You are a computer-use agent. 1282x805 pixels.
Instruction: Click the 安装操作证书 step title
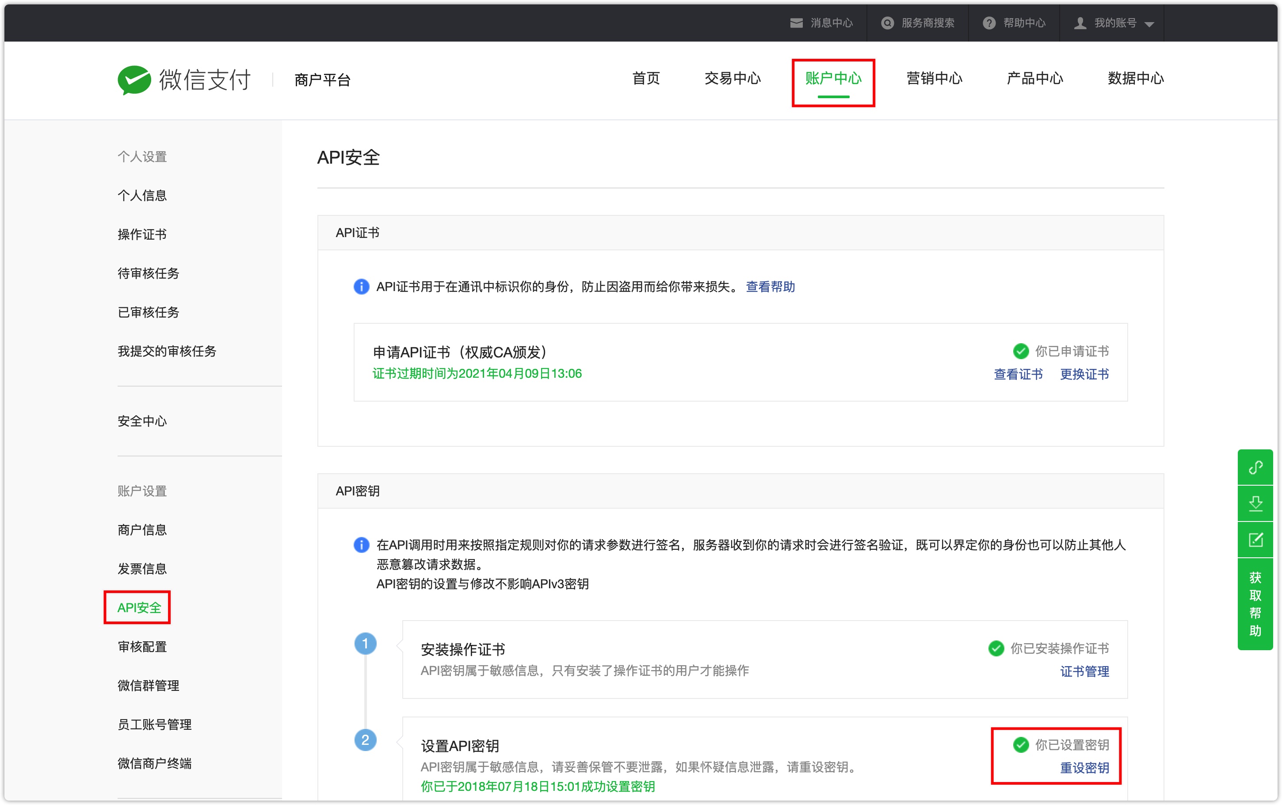click(x=463, y=649)
